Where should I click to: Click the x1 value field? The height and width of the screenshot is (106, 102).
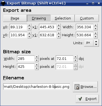point(48,27)
